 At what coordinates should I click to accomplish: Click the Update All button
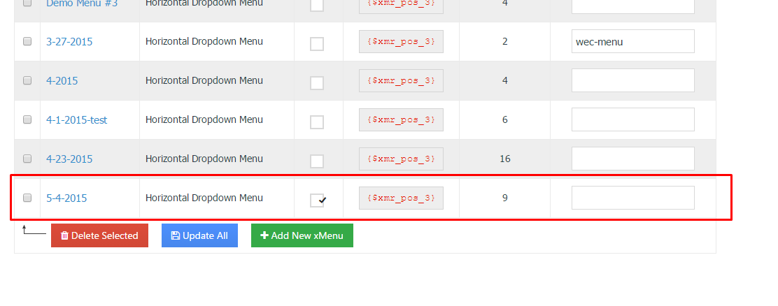199,235
